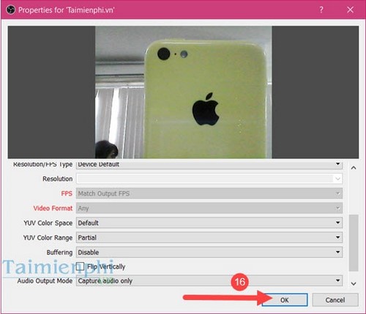Image resolution: width=366 pixels, height=314 pixels.
Task: Click the Cancel button
Action: (335, 300)
